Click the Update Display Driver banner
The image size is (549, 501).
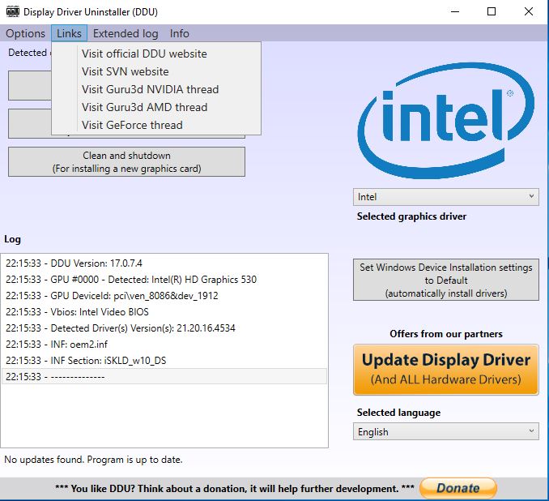(445, 370)
